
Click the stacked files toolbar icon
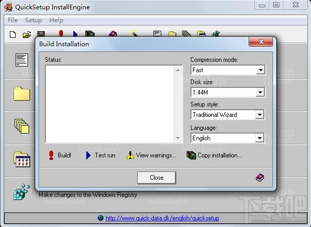(186, 34)
